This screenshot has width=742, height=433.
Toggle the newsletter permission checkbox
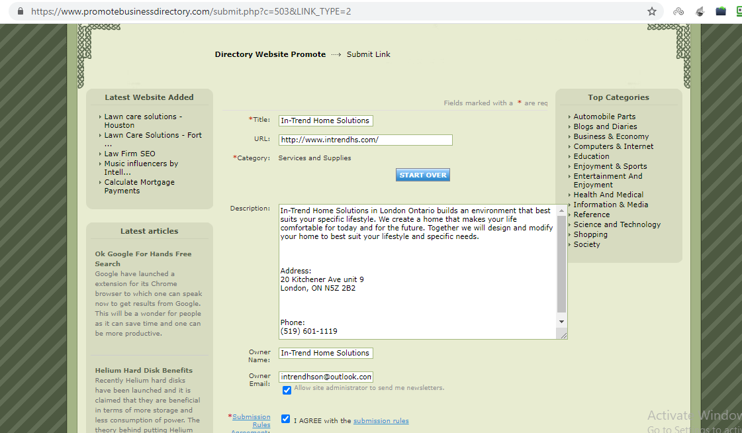(287, 391)
